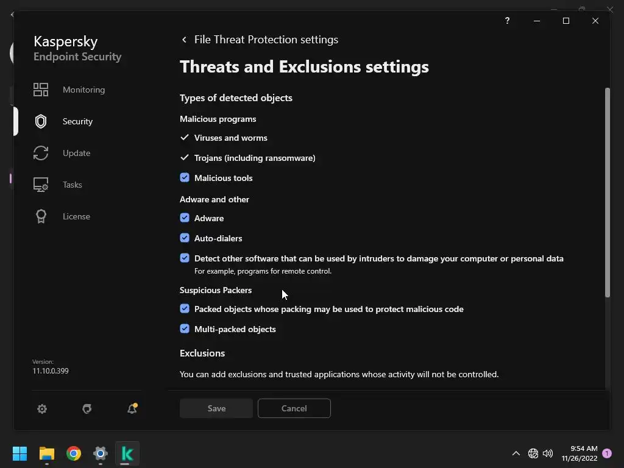Image resolution: width=624 pixels, height=468 pixels.
Task: Toggle the Adware checkbox
Action: (185, 218)
